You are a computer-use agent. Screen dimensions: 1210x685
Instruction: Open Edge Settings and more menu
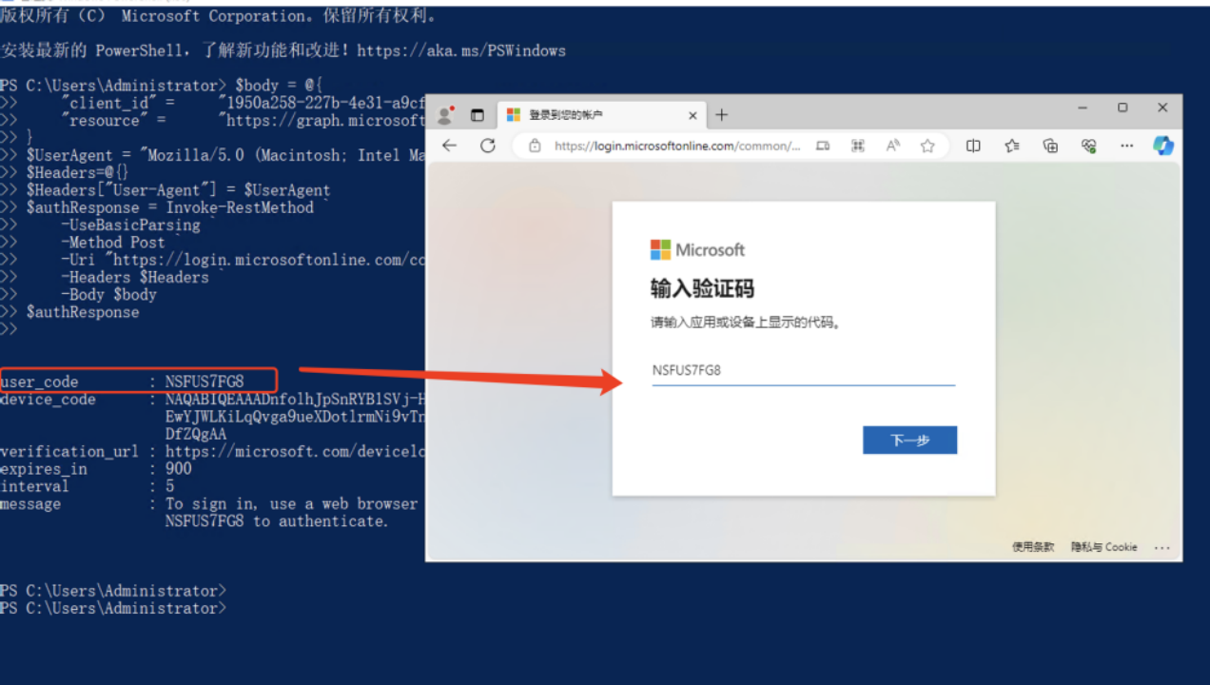pos(1127,146)
